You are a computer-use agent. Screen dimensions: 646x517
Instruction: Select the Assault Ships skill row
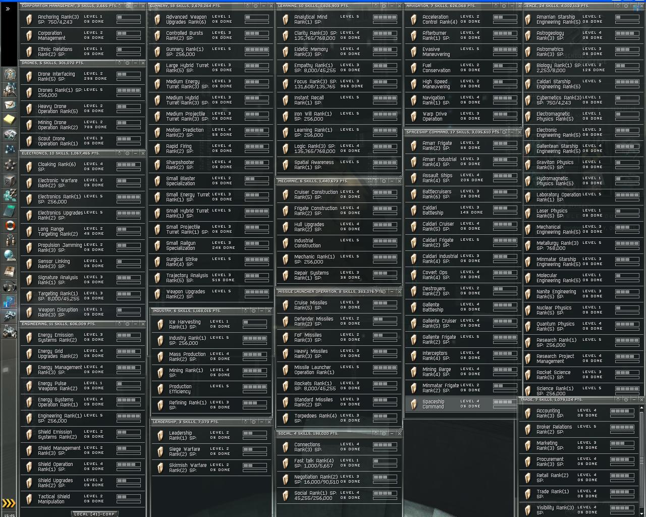(x=463, y=178)
